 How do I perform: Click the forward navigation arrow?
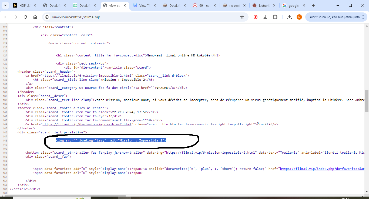click(16, 17)
